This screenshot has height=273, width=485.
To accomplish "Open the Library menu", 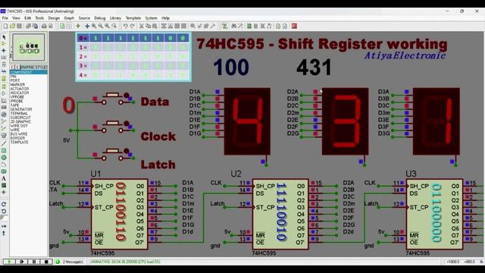I will pos(115,18).
